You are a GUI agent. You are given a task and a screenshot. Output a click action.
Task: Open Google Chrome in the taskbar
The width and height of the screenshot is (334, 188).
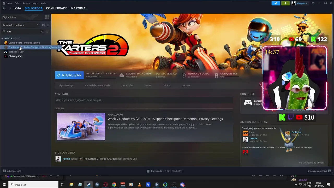(x=114, y=185)
